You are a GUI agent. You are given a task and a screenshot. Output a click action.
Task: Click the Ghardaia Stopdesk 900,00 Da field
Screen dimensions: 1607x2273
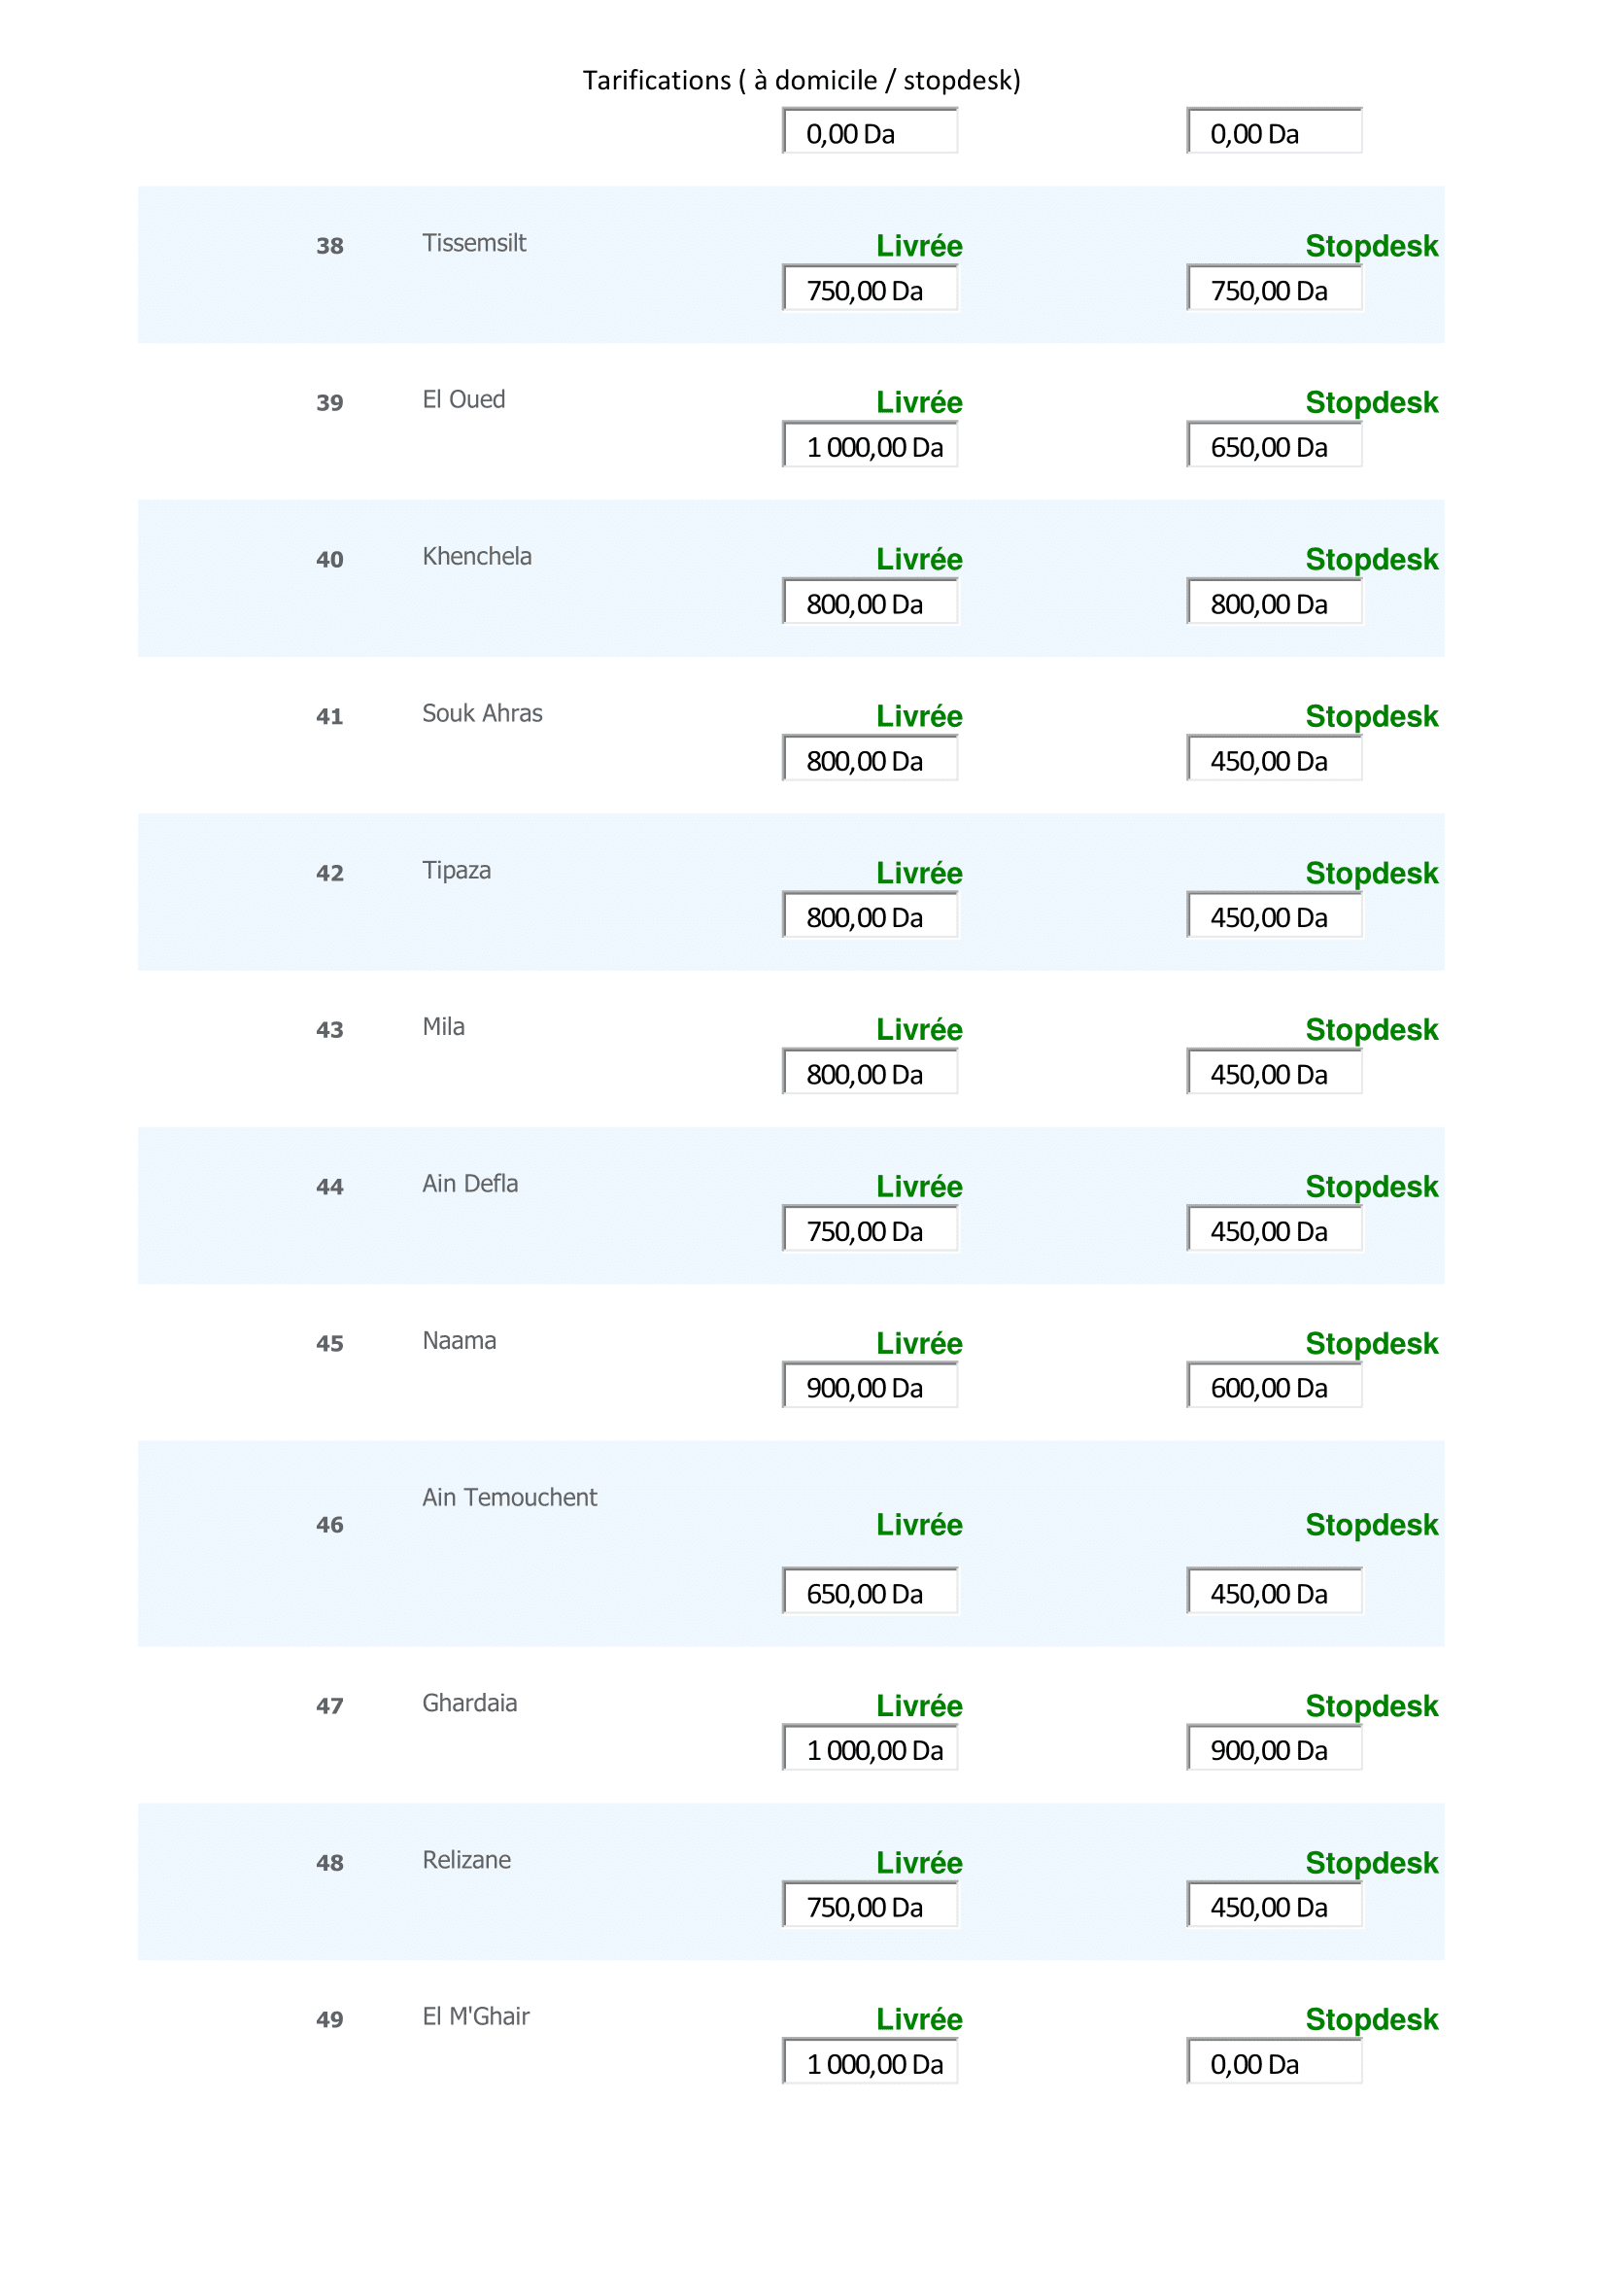coord(1274,1748)
